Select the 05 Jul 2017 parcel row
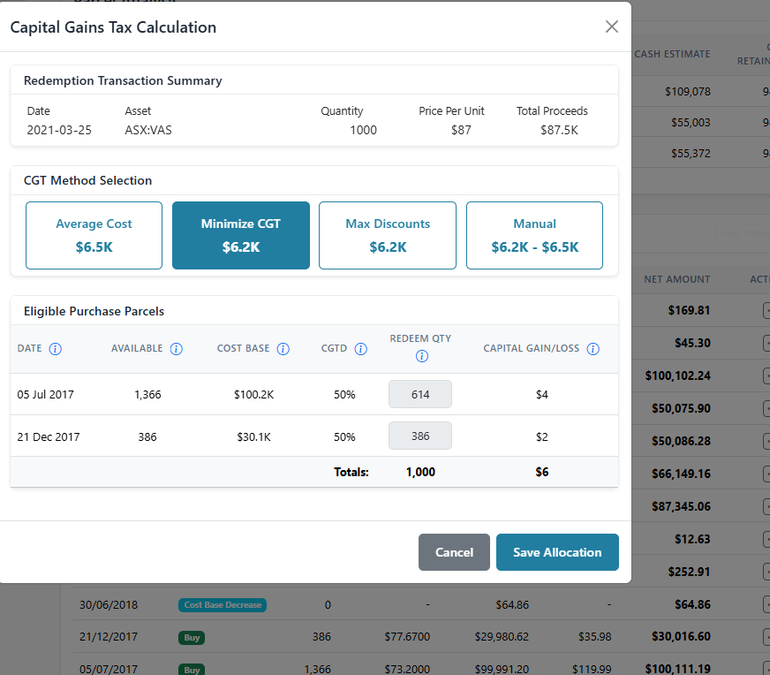Viewport: 770px width, 675px height. pyautogui.click(x=46, y=395)
